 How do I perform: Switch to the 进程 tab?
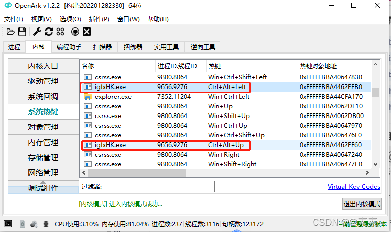click(x=14, y=47)
